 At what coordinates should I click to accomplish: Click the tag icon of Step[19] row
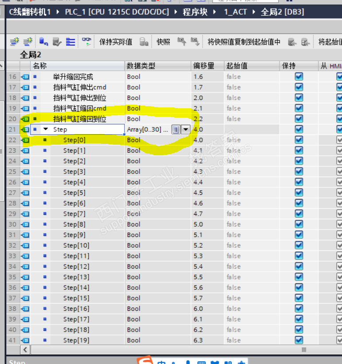click(25, 340)
